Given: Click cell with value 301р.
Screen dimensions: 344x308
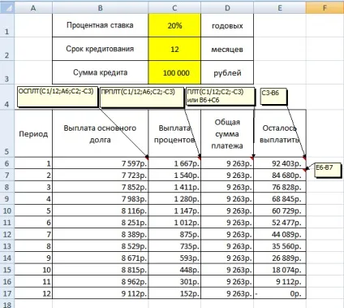Looking at the screenshot, I should (x=174, y=282).
